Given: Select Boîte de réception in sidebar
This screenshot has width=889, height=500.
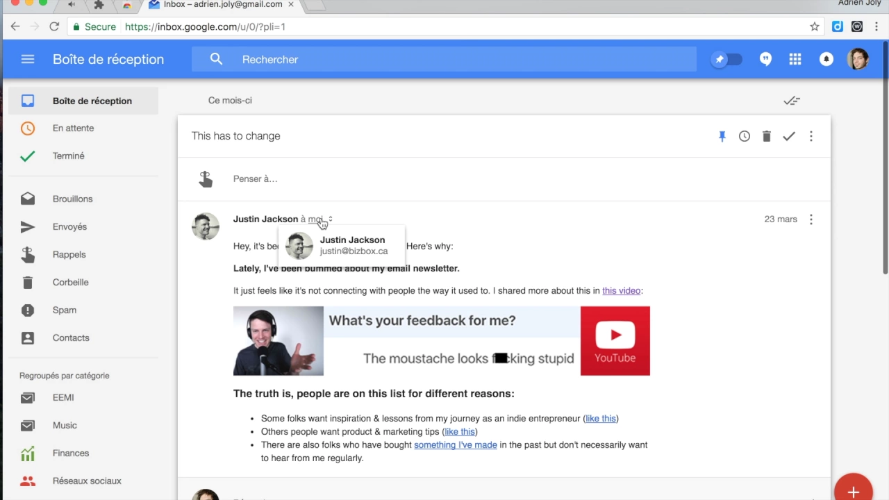Looking at the screenshot, I should point(83,101).
